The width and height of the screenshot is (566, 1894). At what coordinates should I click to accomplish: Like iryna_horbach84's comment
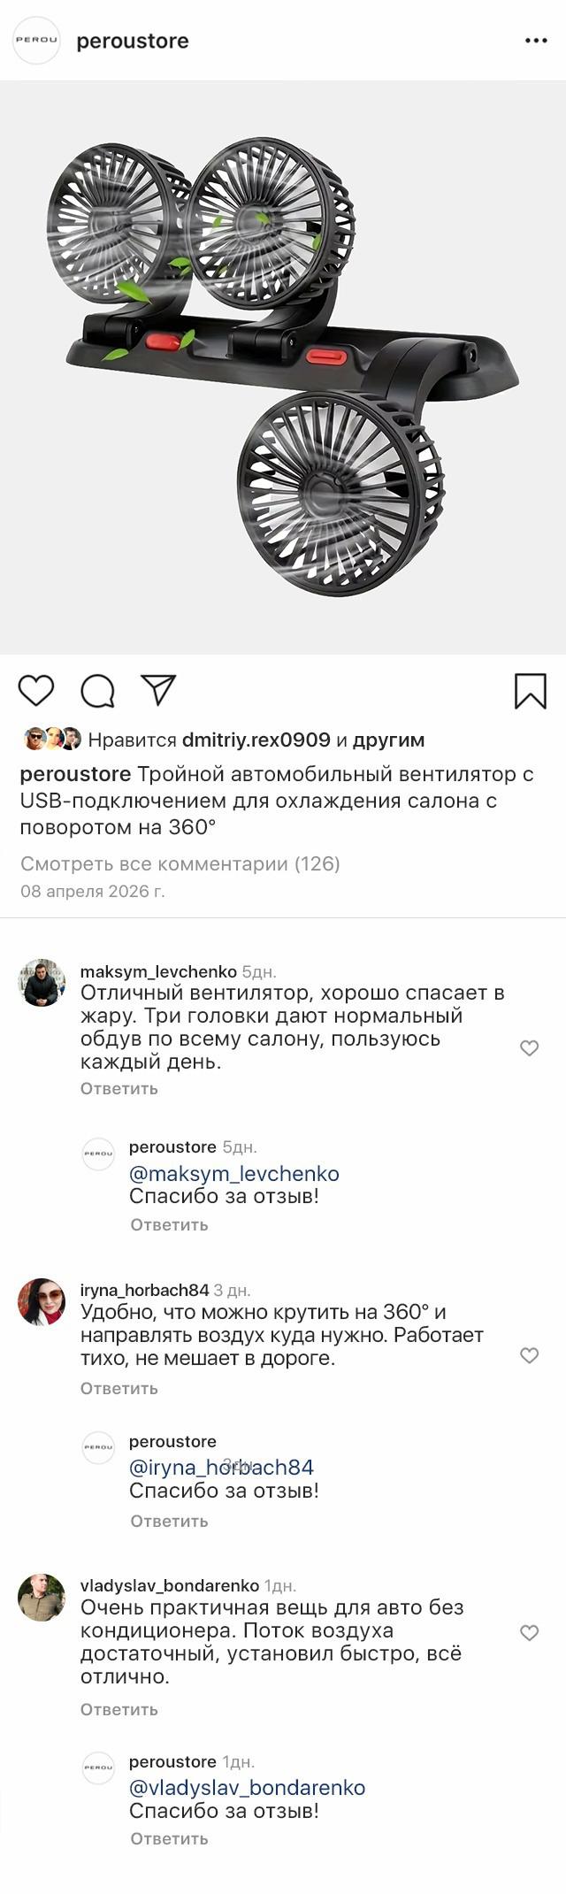click(x=529, y=1355)
